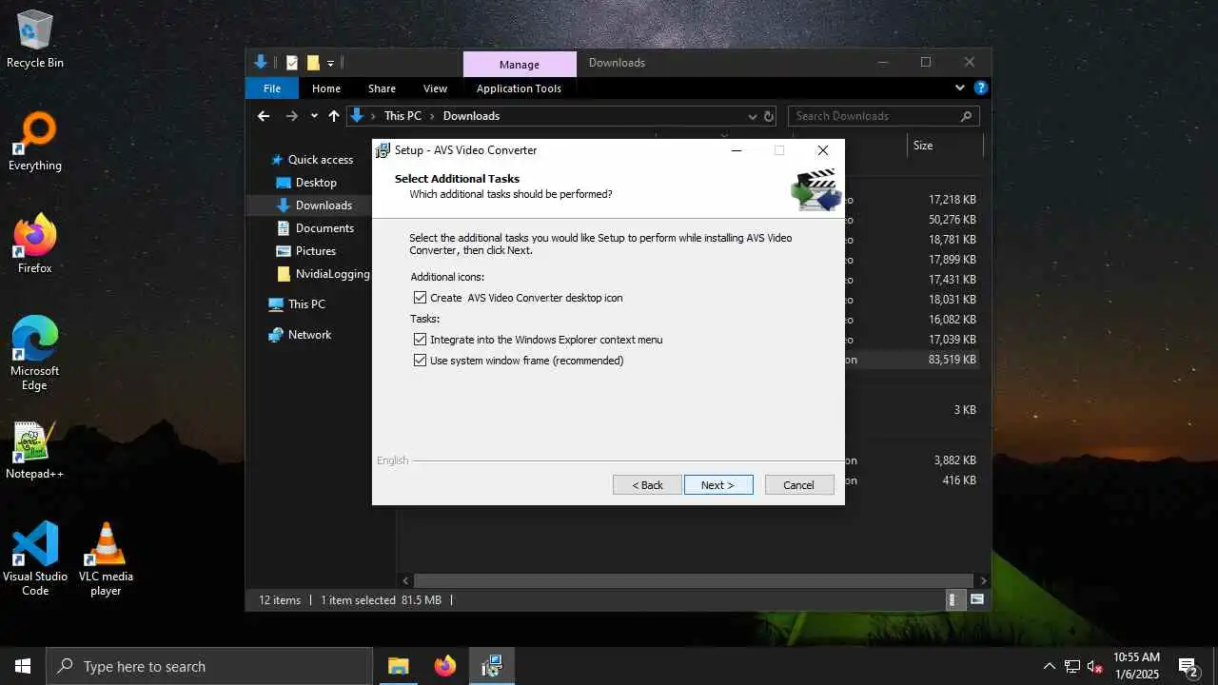Select Pictures in navigation pane

coord(315,251)
